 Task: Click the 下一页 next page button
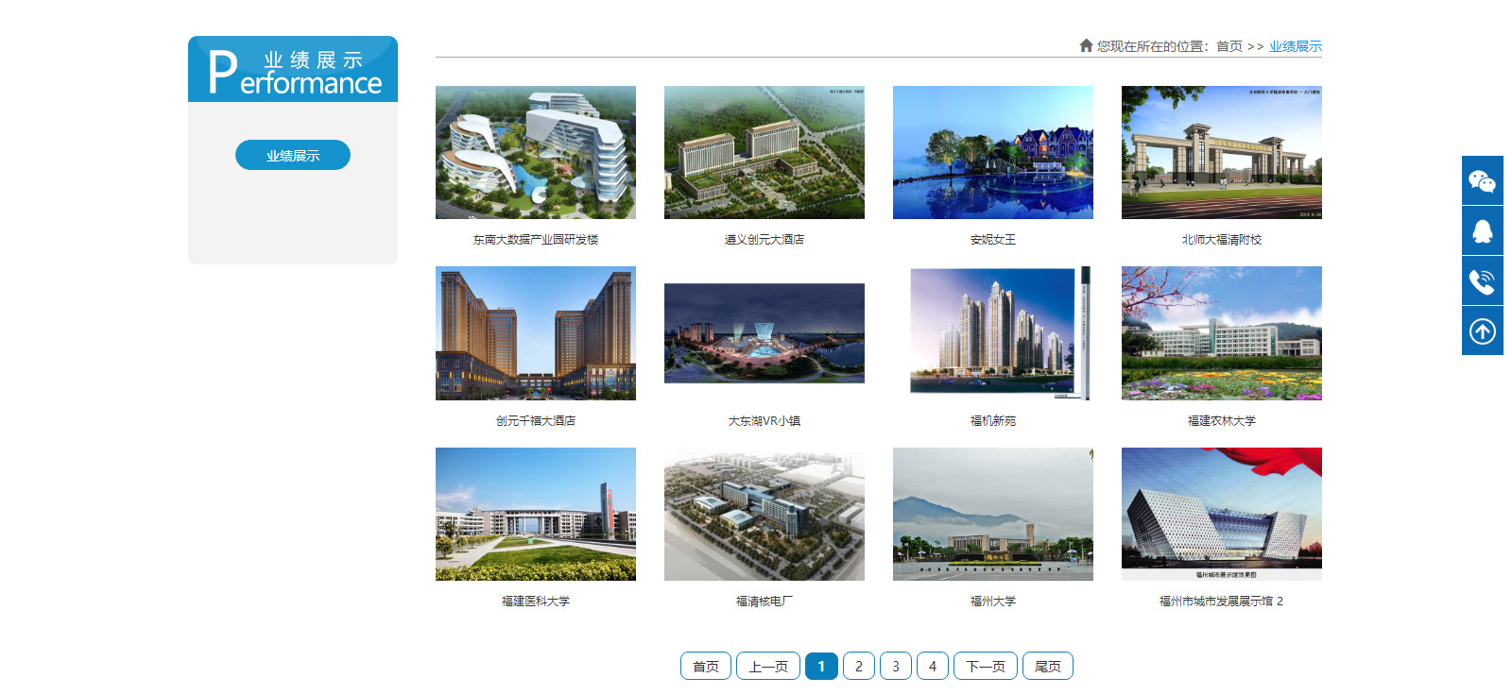(x=985, y=667)
